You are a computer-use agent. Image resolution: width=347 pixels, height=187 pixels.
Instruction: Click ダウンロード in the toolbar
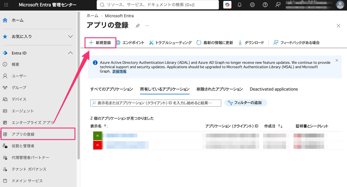click(251, 43)
